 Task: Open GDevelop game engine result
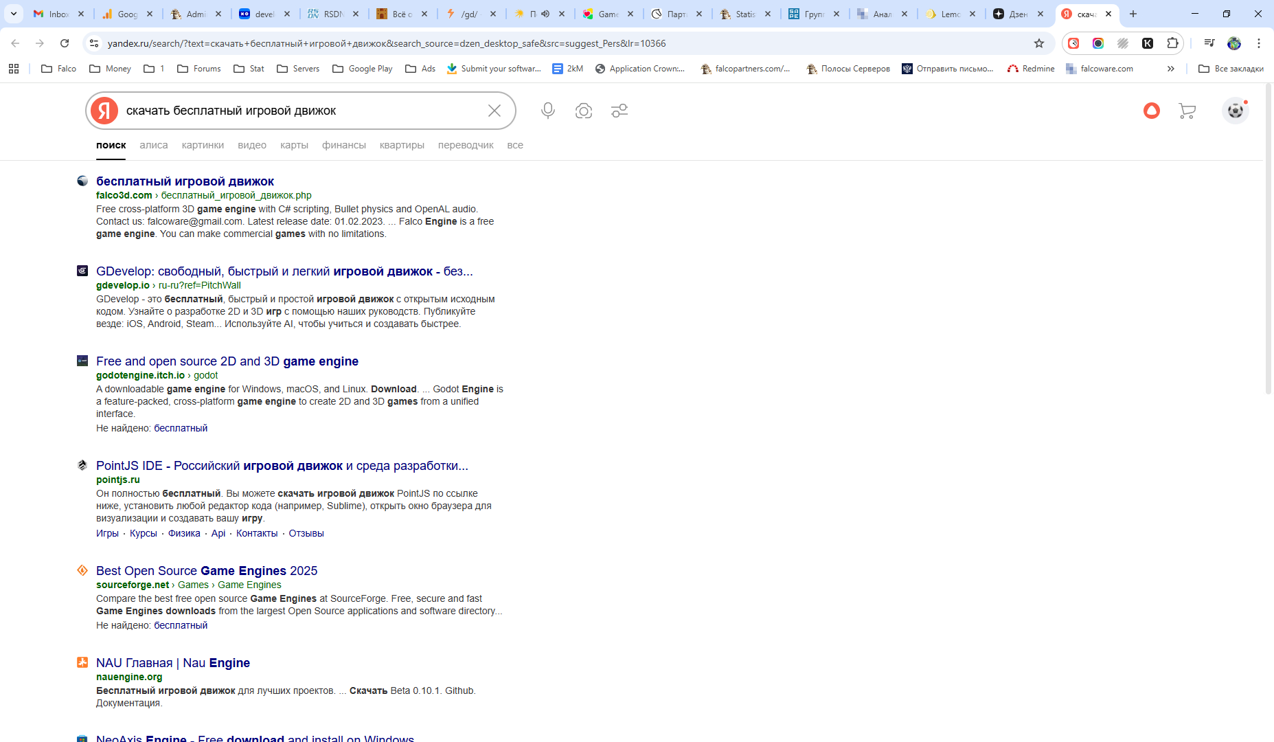(284, 271)
